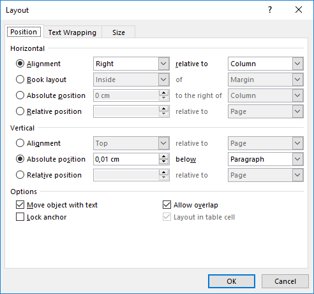
Task: Open the below Paragraph dropdown
Action: (265, 159)
